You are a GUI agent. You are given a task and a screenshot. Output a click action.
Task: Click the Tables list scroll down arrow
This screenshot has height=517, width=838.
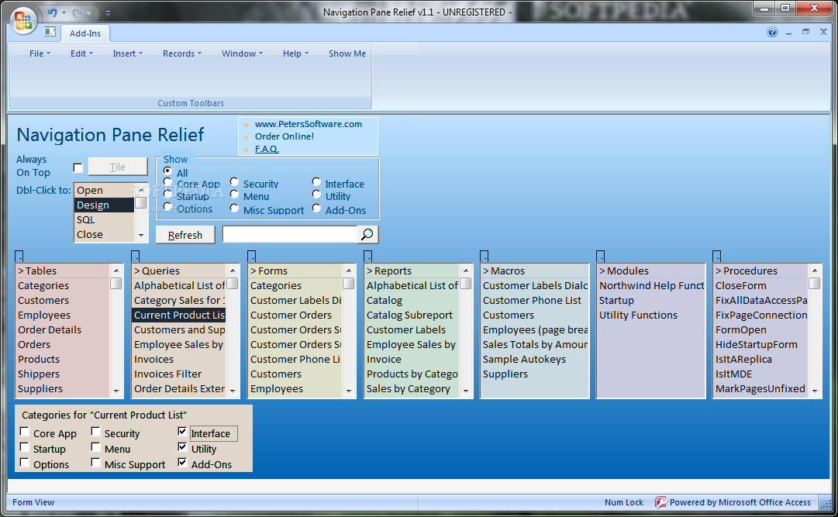pos(116,391)
